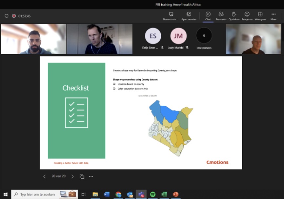The height and width of the screenshot is (199, 284).
Task: Tick the Color saturation base on Aria checkbox
Action: 114,89
